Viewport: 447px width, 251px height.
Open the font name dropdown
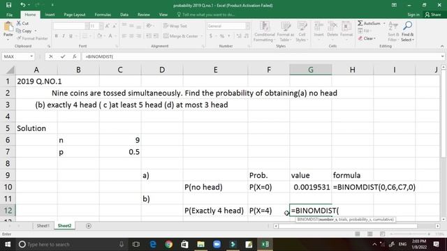(87, 26)
